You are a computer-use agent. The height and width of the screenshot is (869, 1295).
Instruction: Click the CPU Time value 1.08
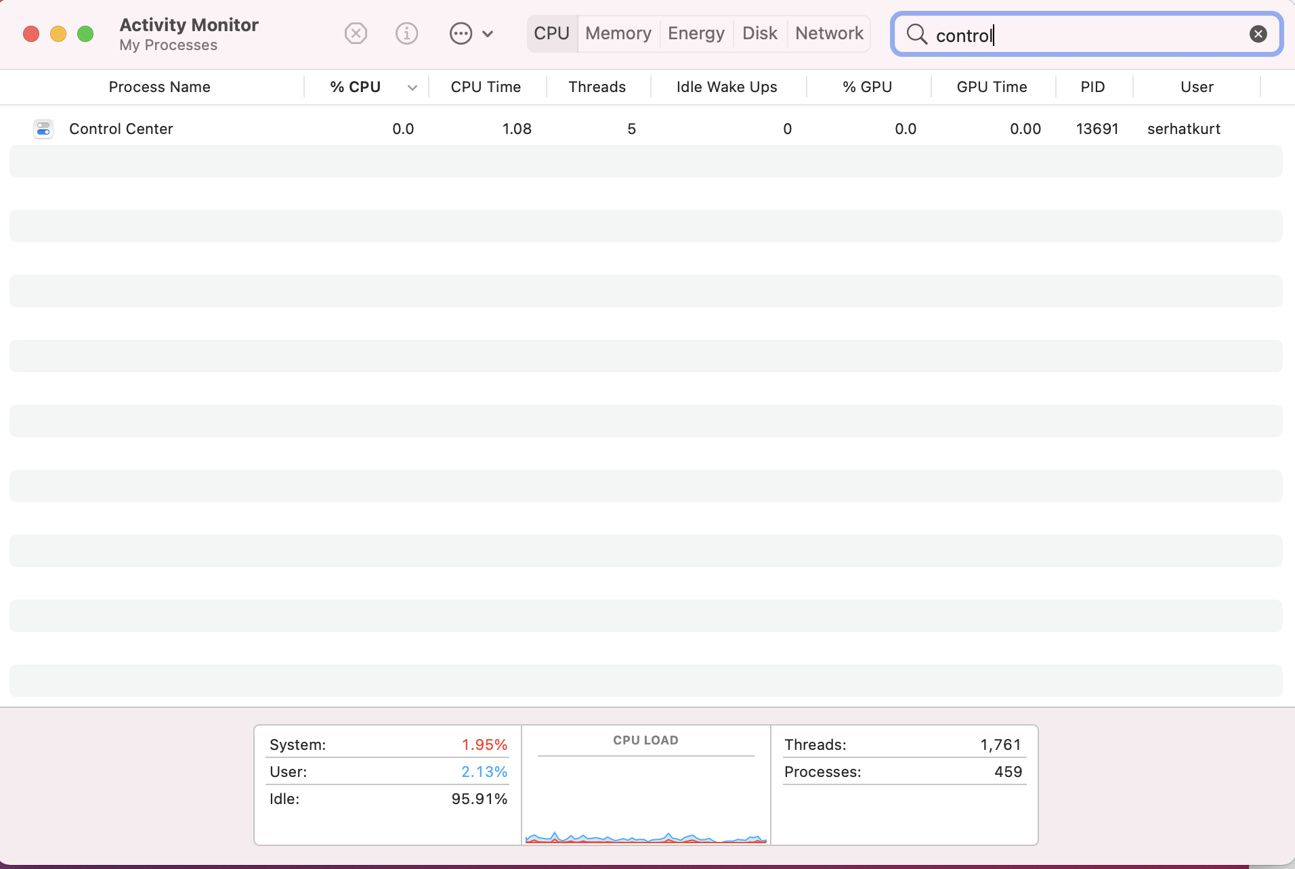(x=517, y=129)
